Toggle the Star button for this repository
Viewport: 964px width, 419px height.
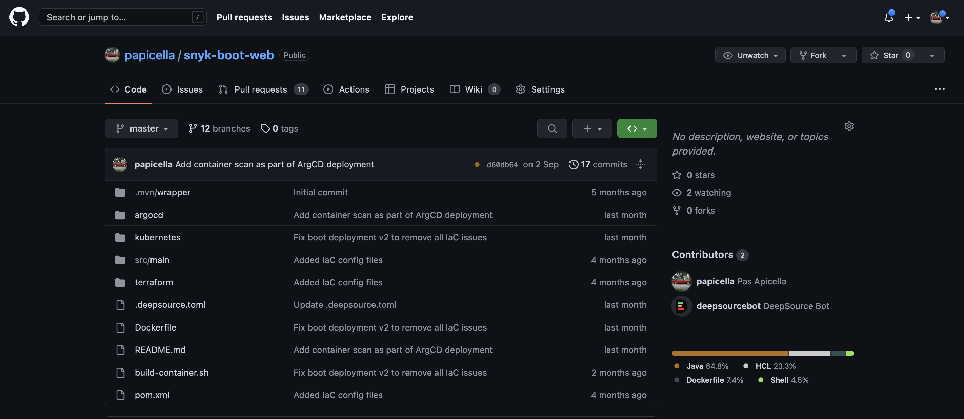(891, 55)
